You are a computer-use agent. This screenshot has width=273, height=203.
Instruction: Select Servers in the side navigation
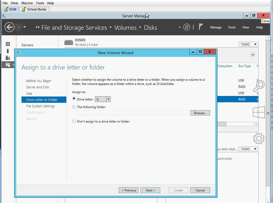pyautogui.click(x=27, y=45)
